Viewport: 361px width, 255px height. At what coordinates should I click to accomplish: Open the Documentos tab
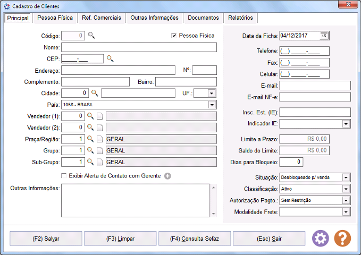point(204,18)
